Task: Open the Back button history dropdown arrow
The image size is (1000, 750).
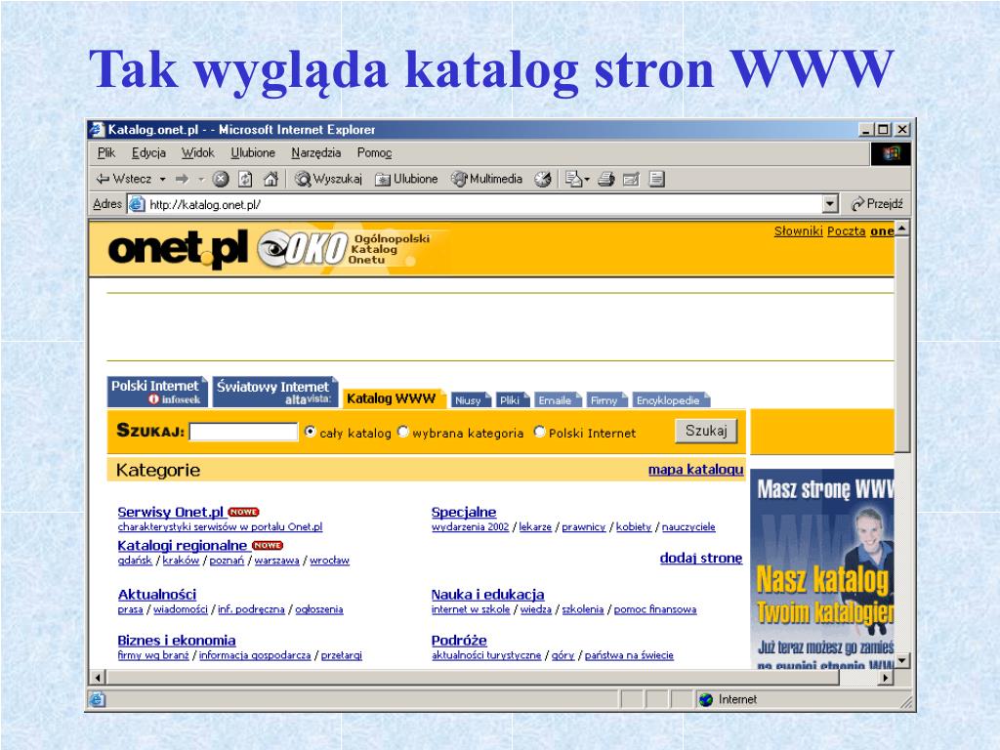Action: [163, 180]
